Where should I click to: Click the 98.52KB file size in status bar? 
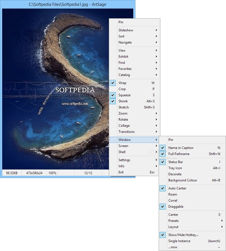(12, 173)
